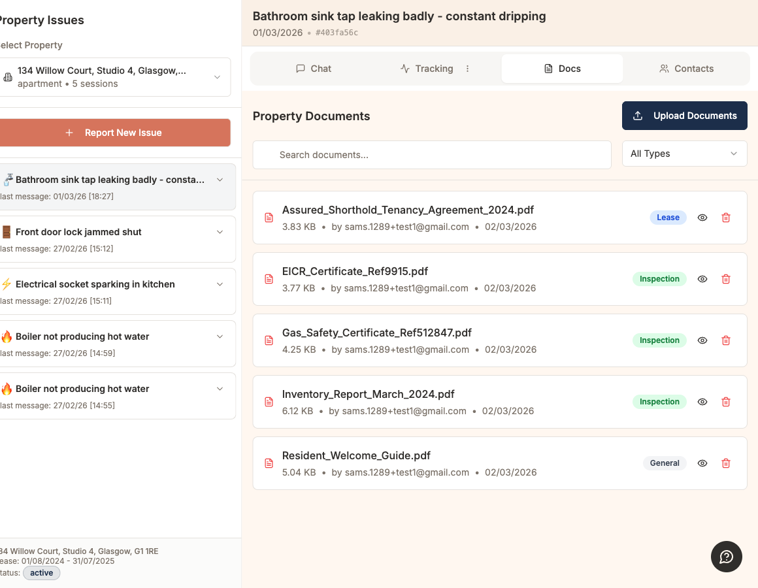Click the eye icon for EICR_Certificate_Ref9915.pdf
Image resolution: width=758 pixels, height=588 pixels.
click(x=702, y=279)
